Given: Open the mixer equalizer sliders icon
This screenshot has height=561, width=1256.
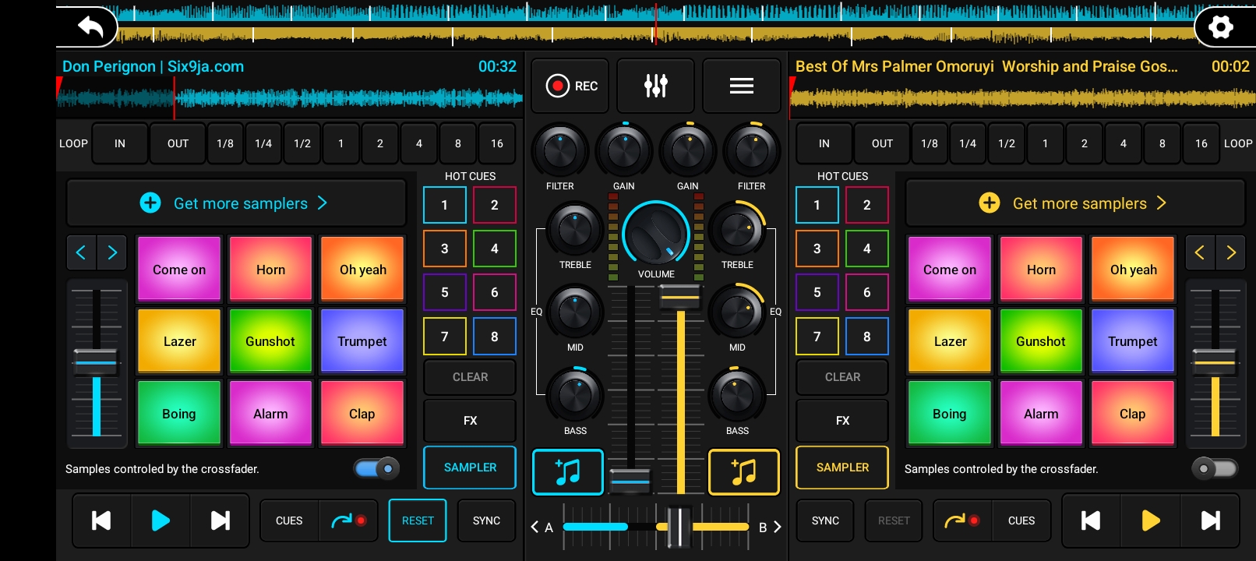Looking at the screenshot, I should [x=655, y=86].
